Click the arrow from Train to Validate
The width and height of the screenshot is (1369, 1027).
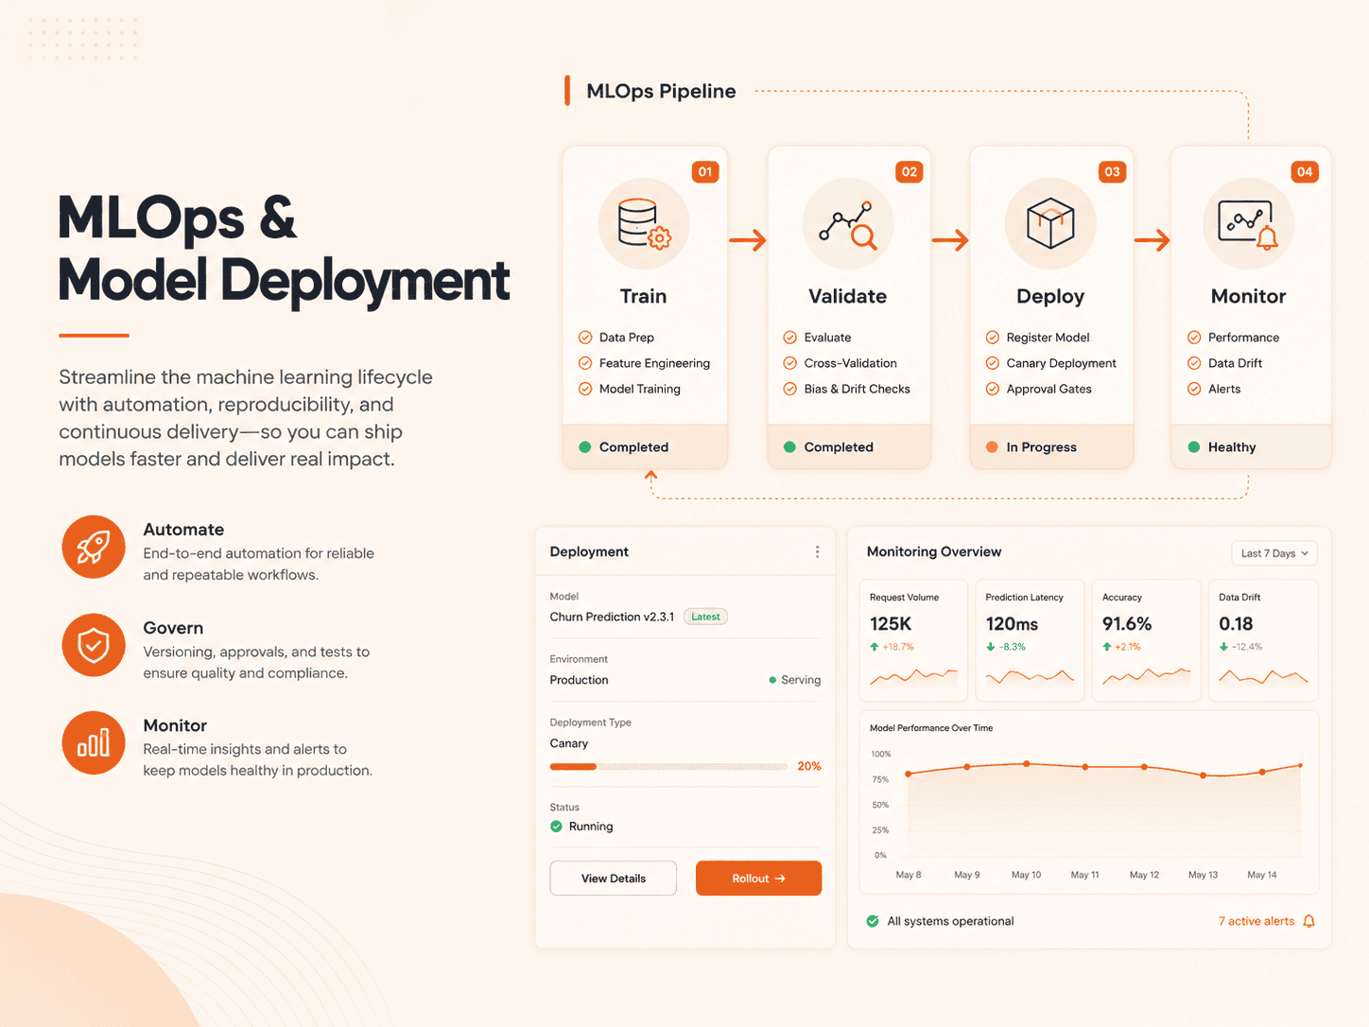pos(748,240)
